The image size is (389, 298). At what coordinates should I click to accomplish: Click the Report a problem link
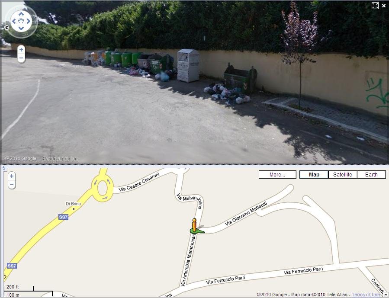click(60, 159)
